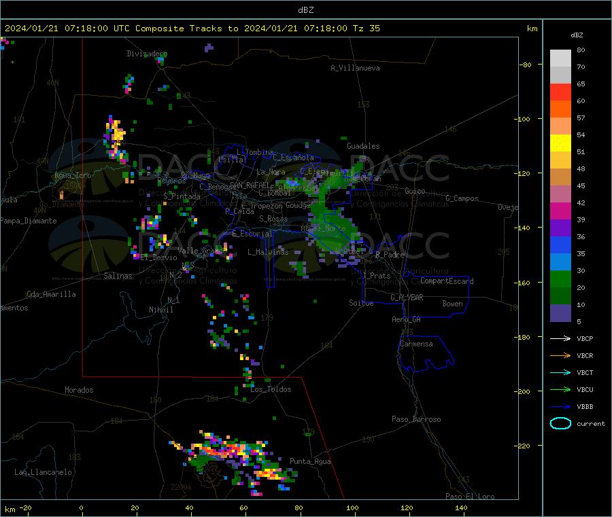612x517 pixels.
Task: Click the orange VBCR arrow in legend
Action: point(560,355)
